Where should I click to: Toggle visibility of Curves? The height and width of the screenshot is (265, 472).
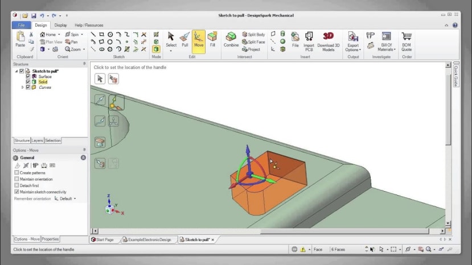click(28, 87)
